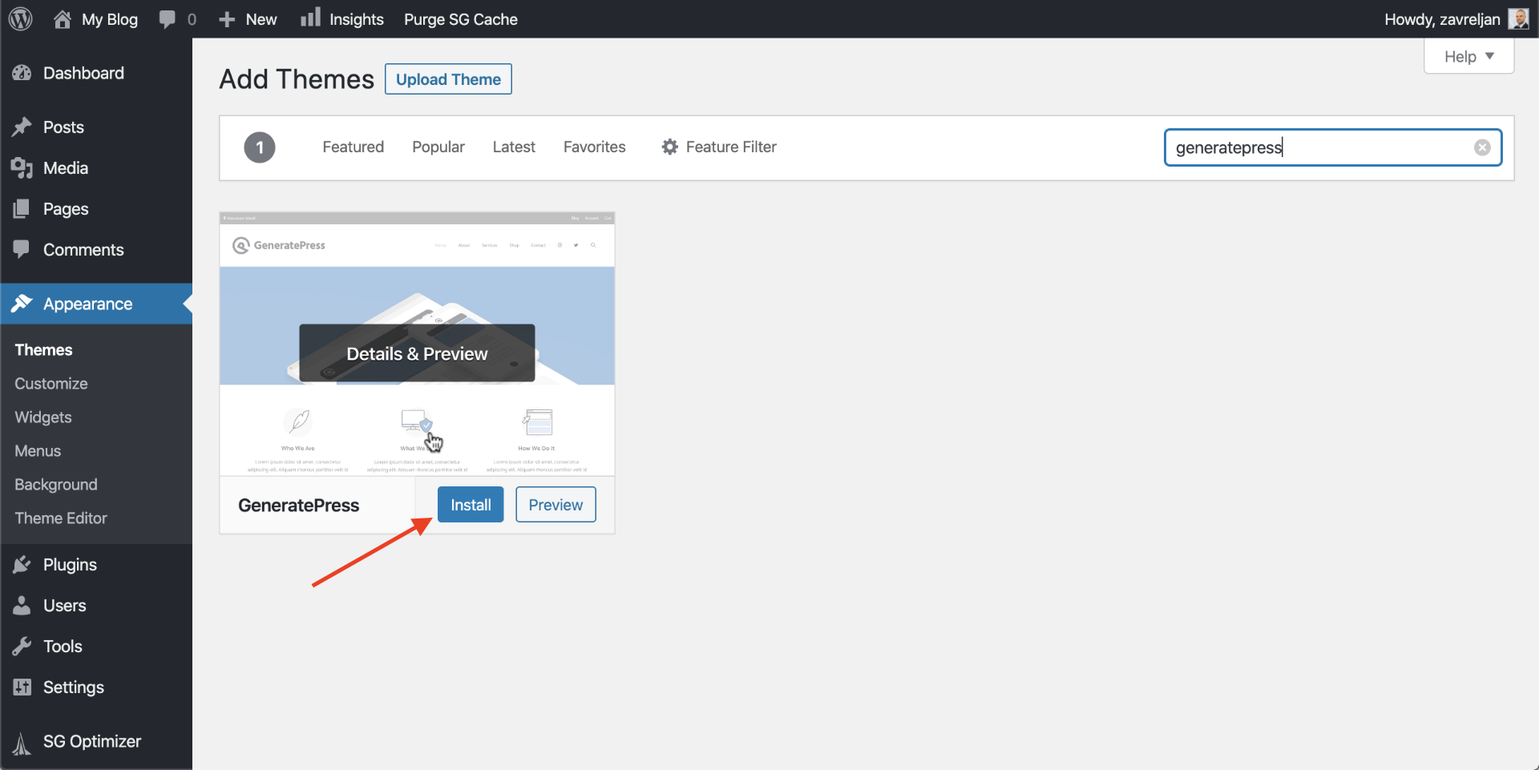Click the user avatar next to Howdy
Image resolution: width=1539 pixels, height=770 pixels.
click(1518, 18)
